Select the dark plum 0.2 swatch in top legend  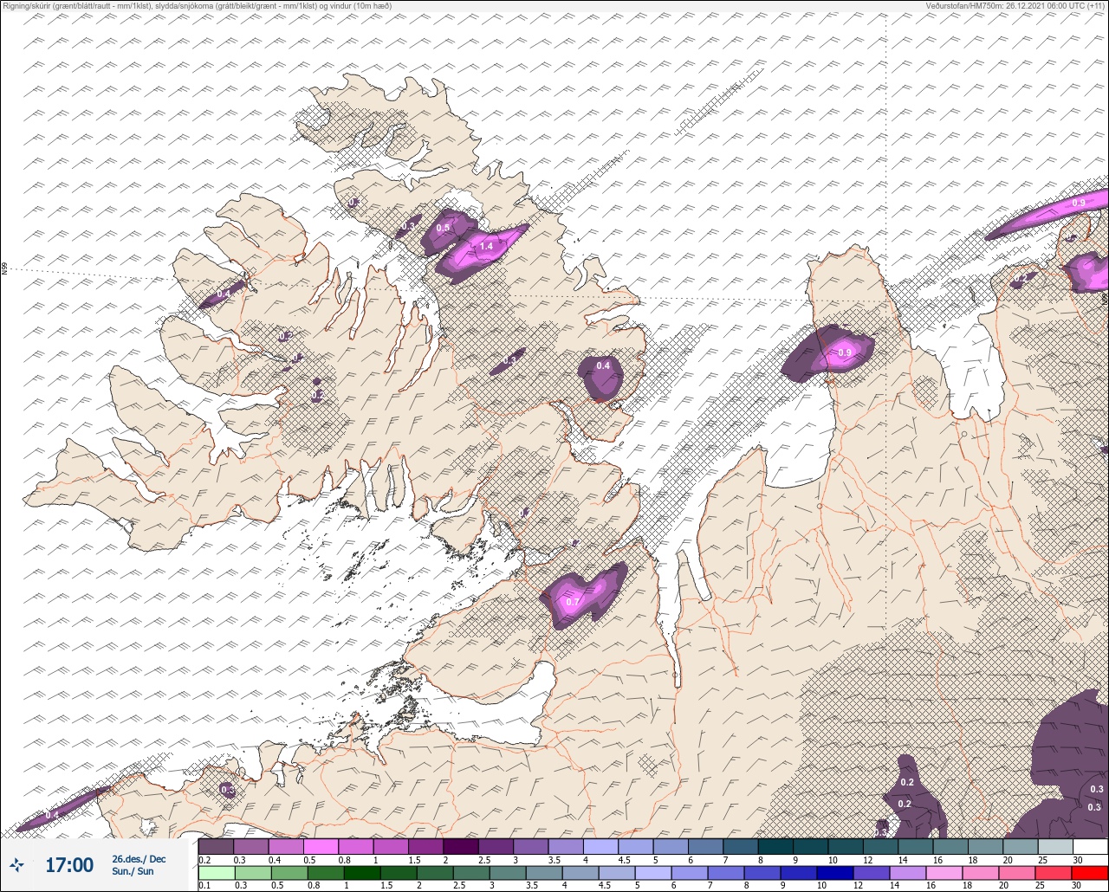(x=216, y=846)
